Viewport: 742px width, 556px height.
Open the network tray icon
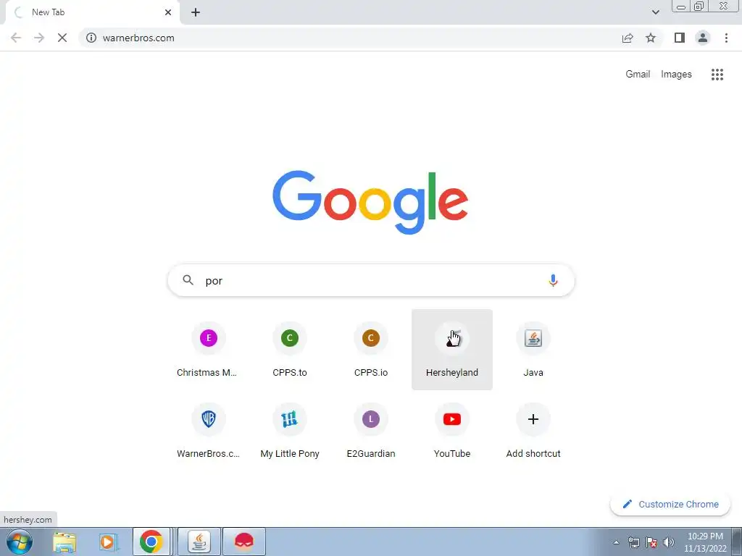633,542
